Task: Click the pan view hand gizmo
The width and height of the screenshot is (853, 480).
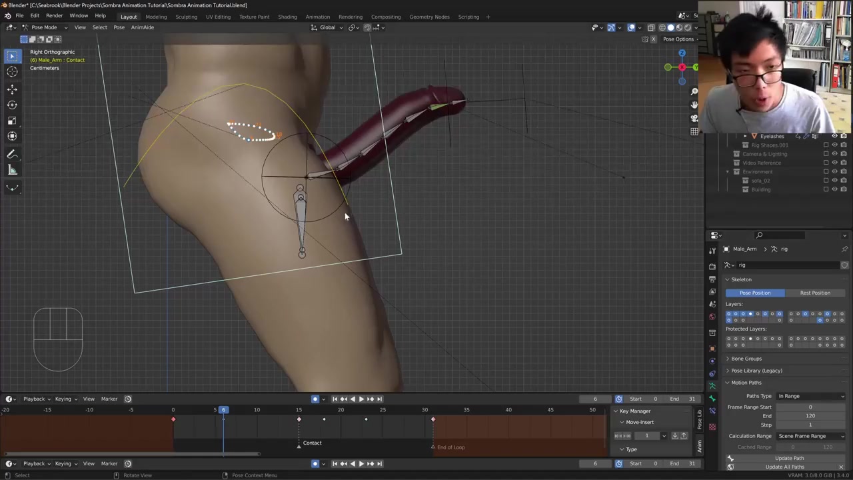Action: pyautogui.click(x=694, y=105)
